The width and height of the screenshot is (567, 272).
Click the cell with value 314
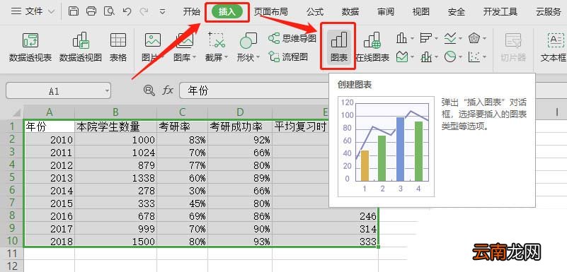[x=325, y=229]
